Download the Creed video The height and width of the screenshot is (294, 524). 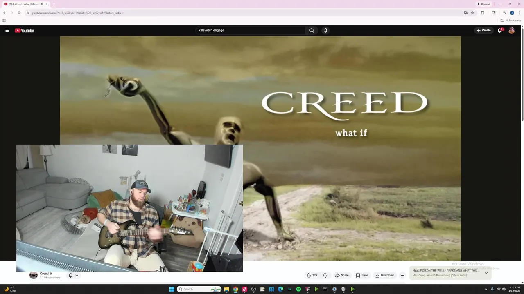384,275
